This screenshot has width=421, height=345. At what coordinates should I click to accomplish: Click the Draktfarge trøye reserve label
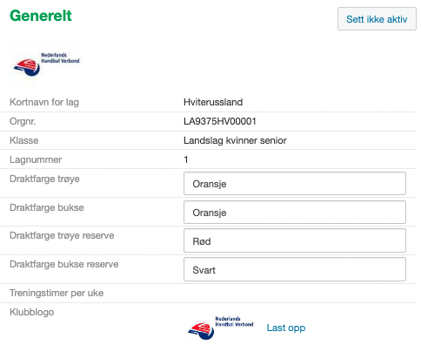point(62,235)
